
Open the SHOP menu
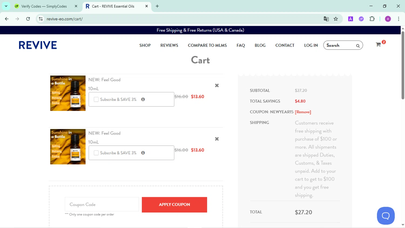click(x=145, y=45)
